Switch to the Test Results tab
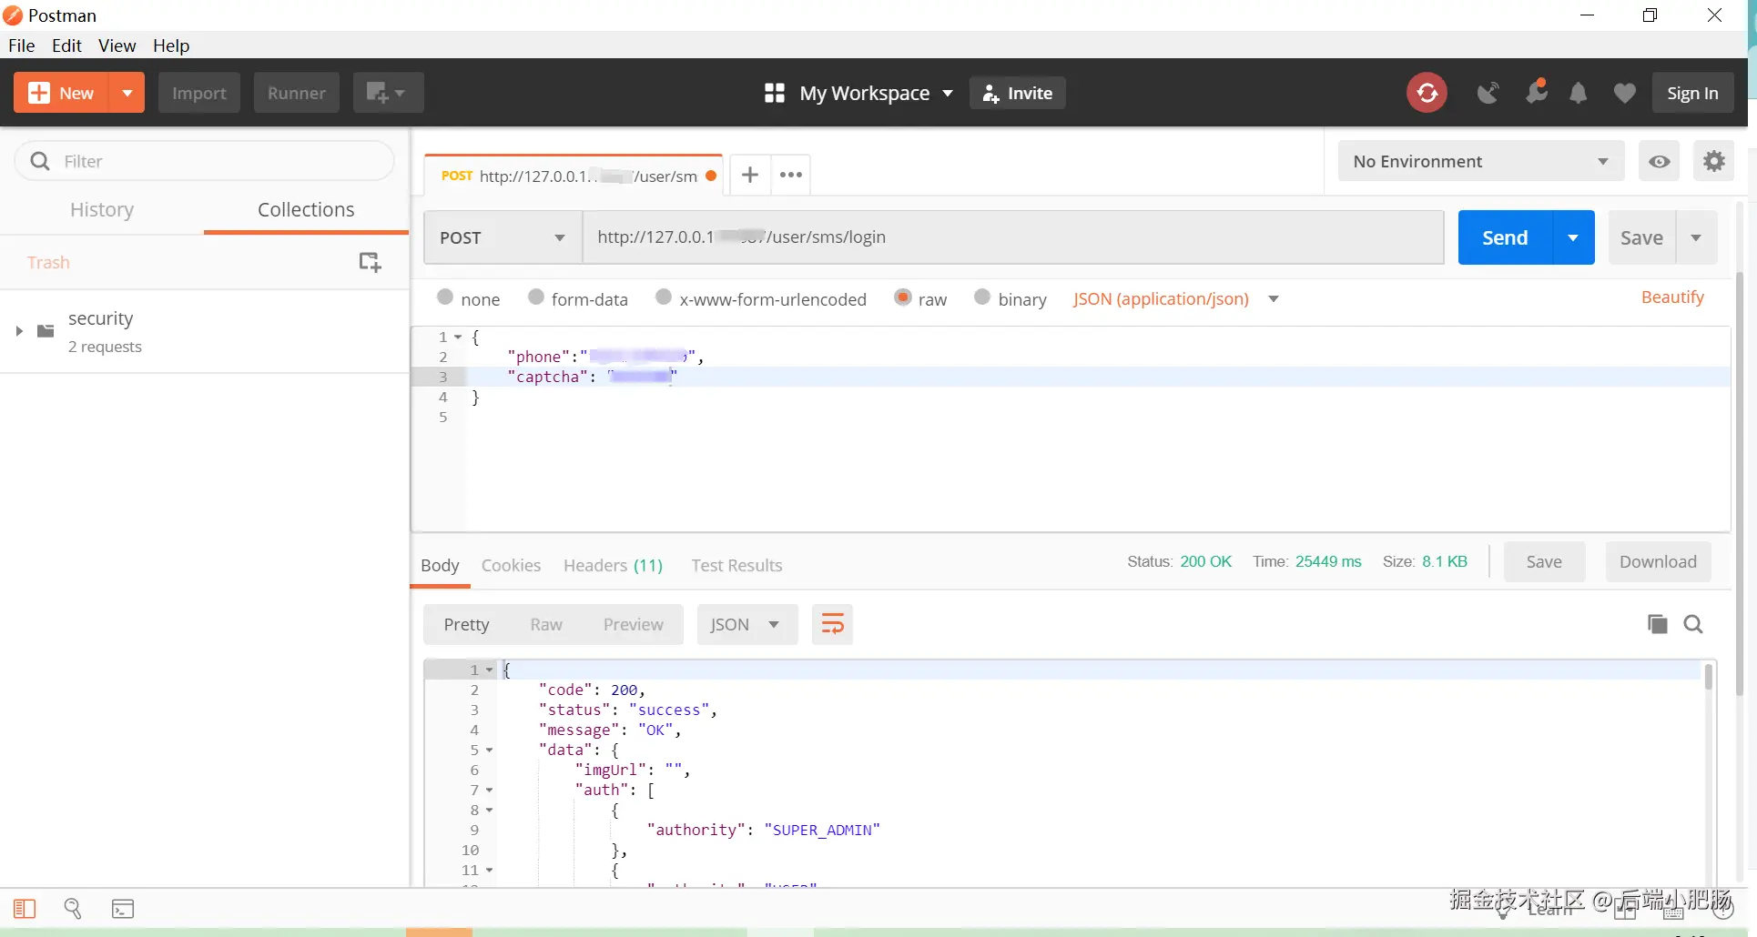1757x937 pixels. (x=736, y=565)
